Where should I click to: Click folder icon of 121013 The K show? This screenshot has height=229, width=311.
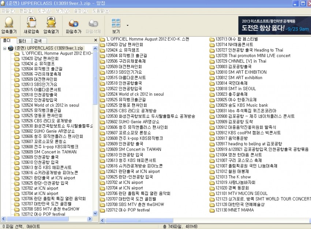pos(212,177)
